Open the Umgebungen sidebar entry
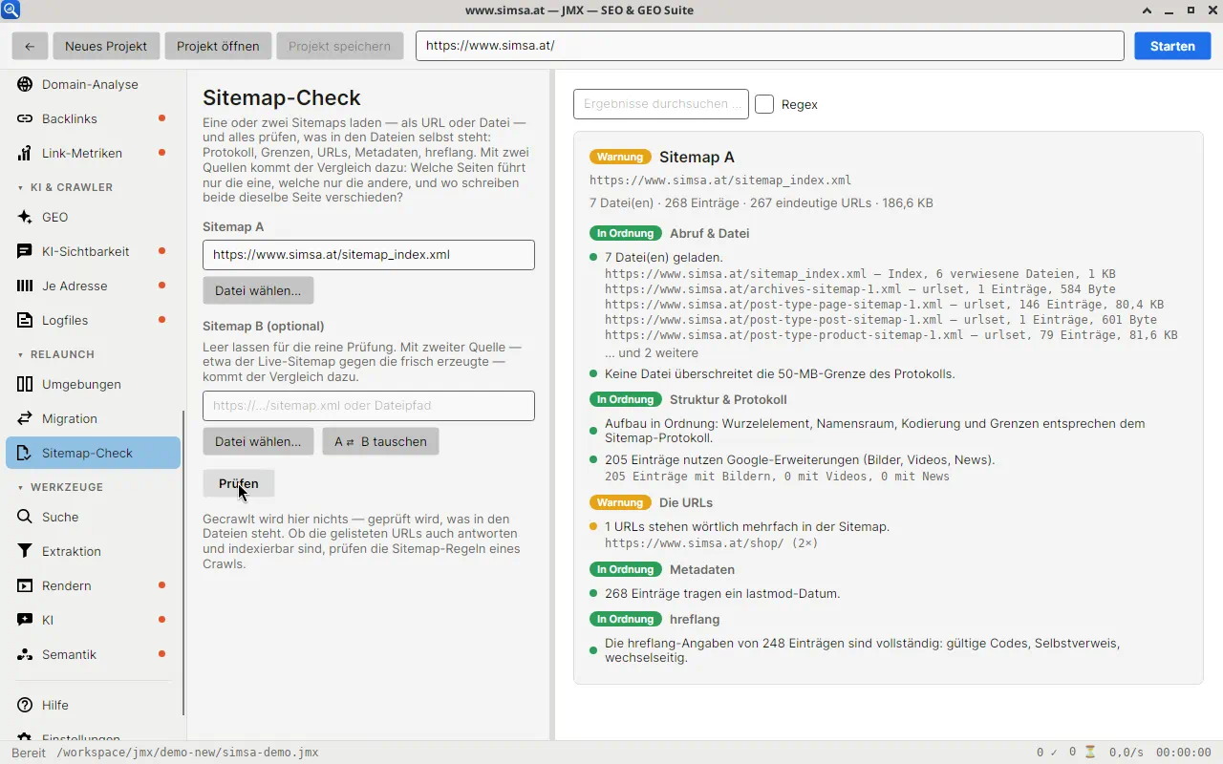This screenshot has height=764, width=1223. (93, 384)
